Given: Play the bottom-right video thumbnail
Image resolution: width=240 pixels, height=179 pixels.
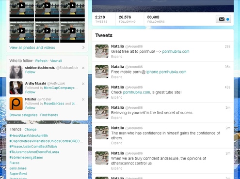Looking at the screenshot, I should pyautogui.click(x=72, y=30).
